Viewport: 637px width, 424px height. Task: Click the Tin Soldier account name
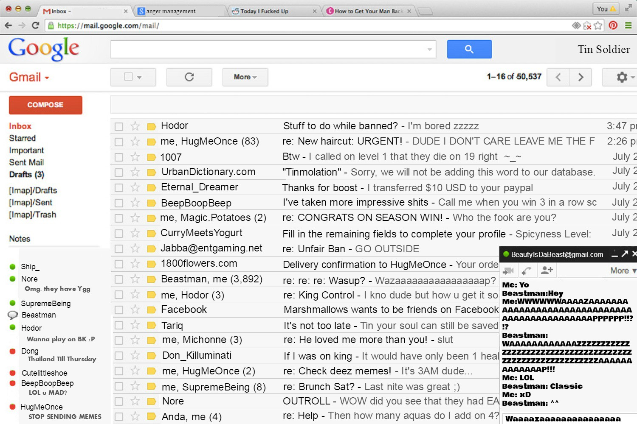tap(603, 49)
